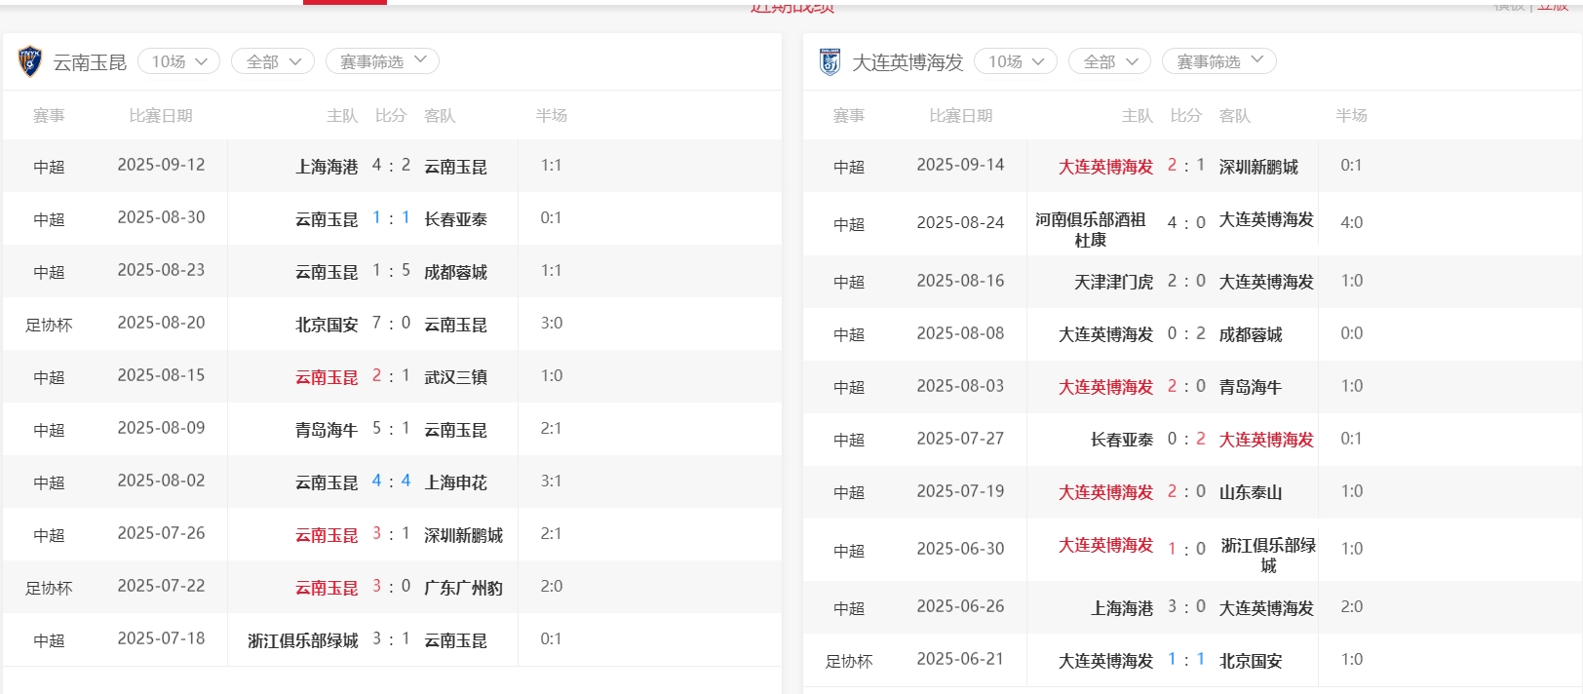Click the 比赛日期 column header in left table
Screen dimensions: 1583x694
click(161, 116)
